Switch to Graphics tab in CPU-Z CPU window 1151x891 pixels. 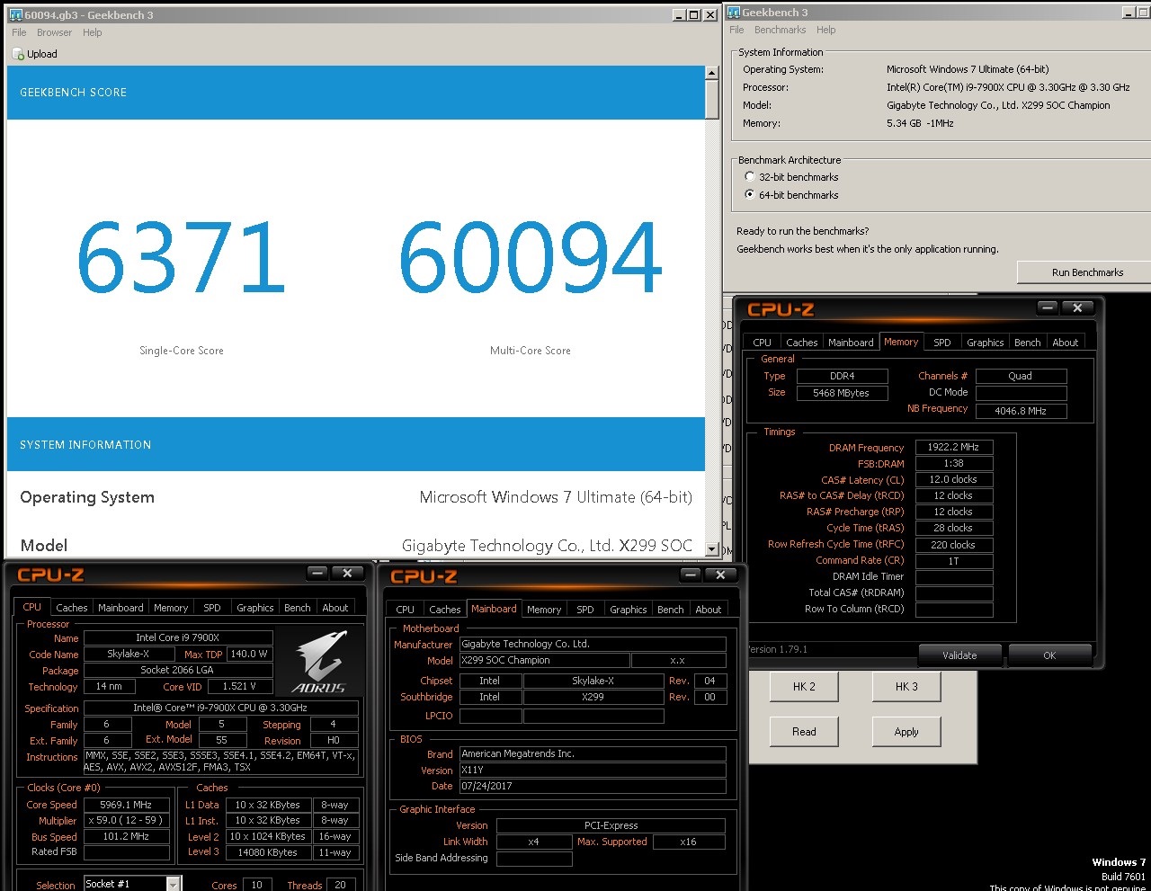[255, 608]
